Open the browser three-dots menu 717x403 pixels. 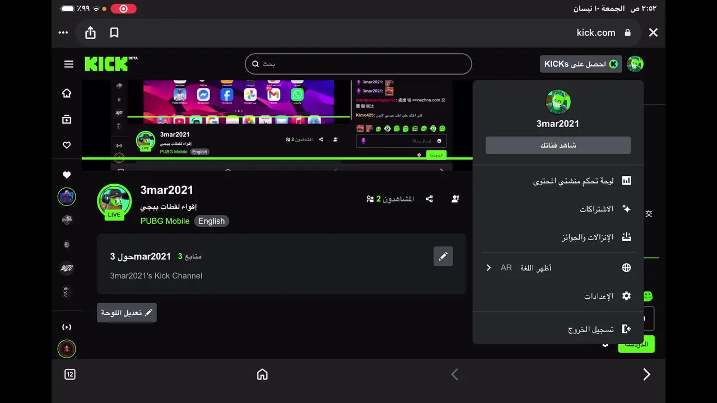pyautogui.click(x=63, y=33)
